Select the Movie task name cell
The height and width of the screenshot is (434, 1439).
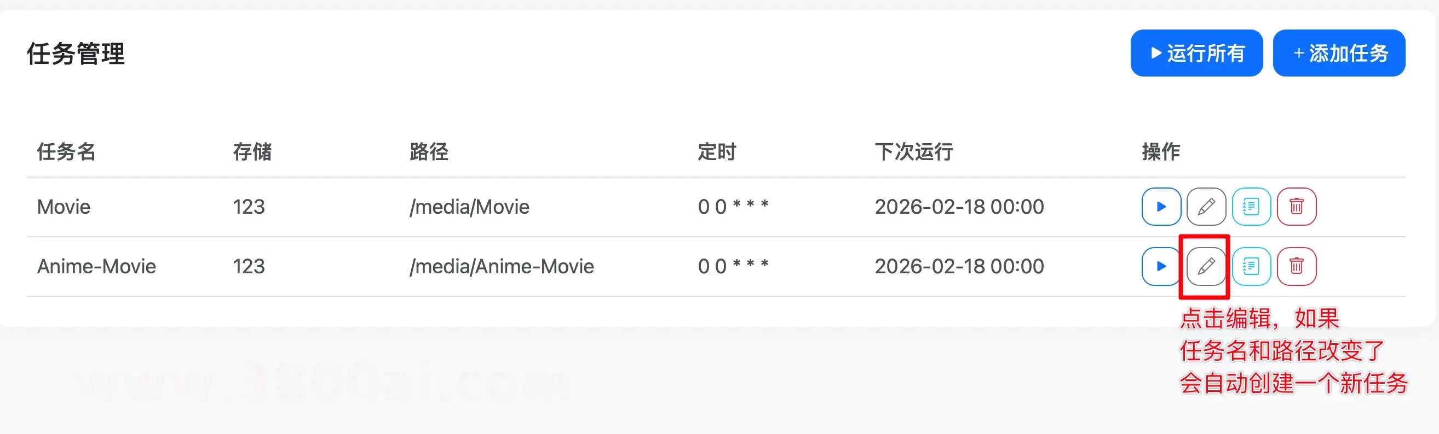(x=64, y=207)
